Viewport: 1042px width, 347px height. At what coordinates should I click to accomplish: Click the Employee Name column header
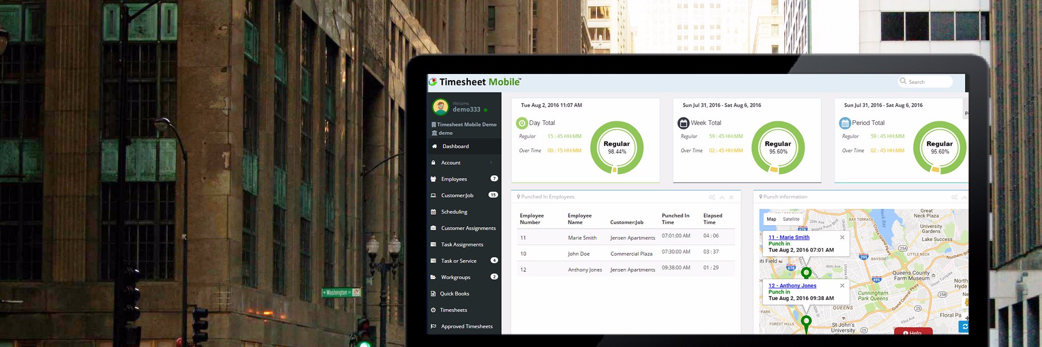point(580,219)
